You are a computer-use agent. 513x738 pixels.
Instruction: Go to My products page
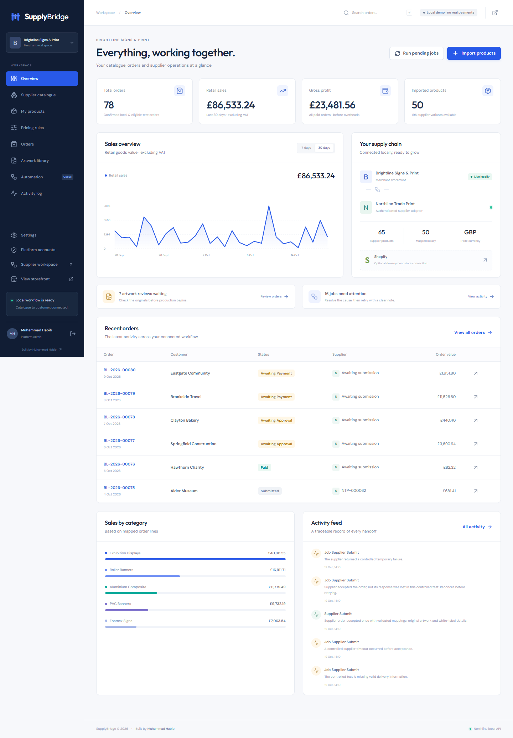pyautogui.click(x=42, y=112)
